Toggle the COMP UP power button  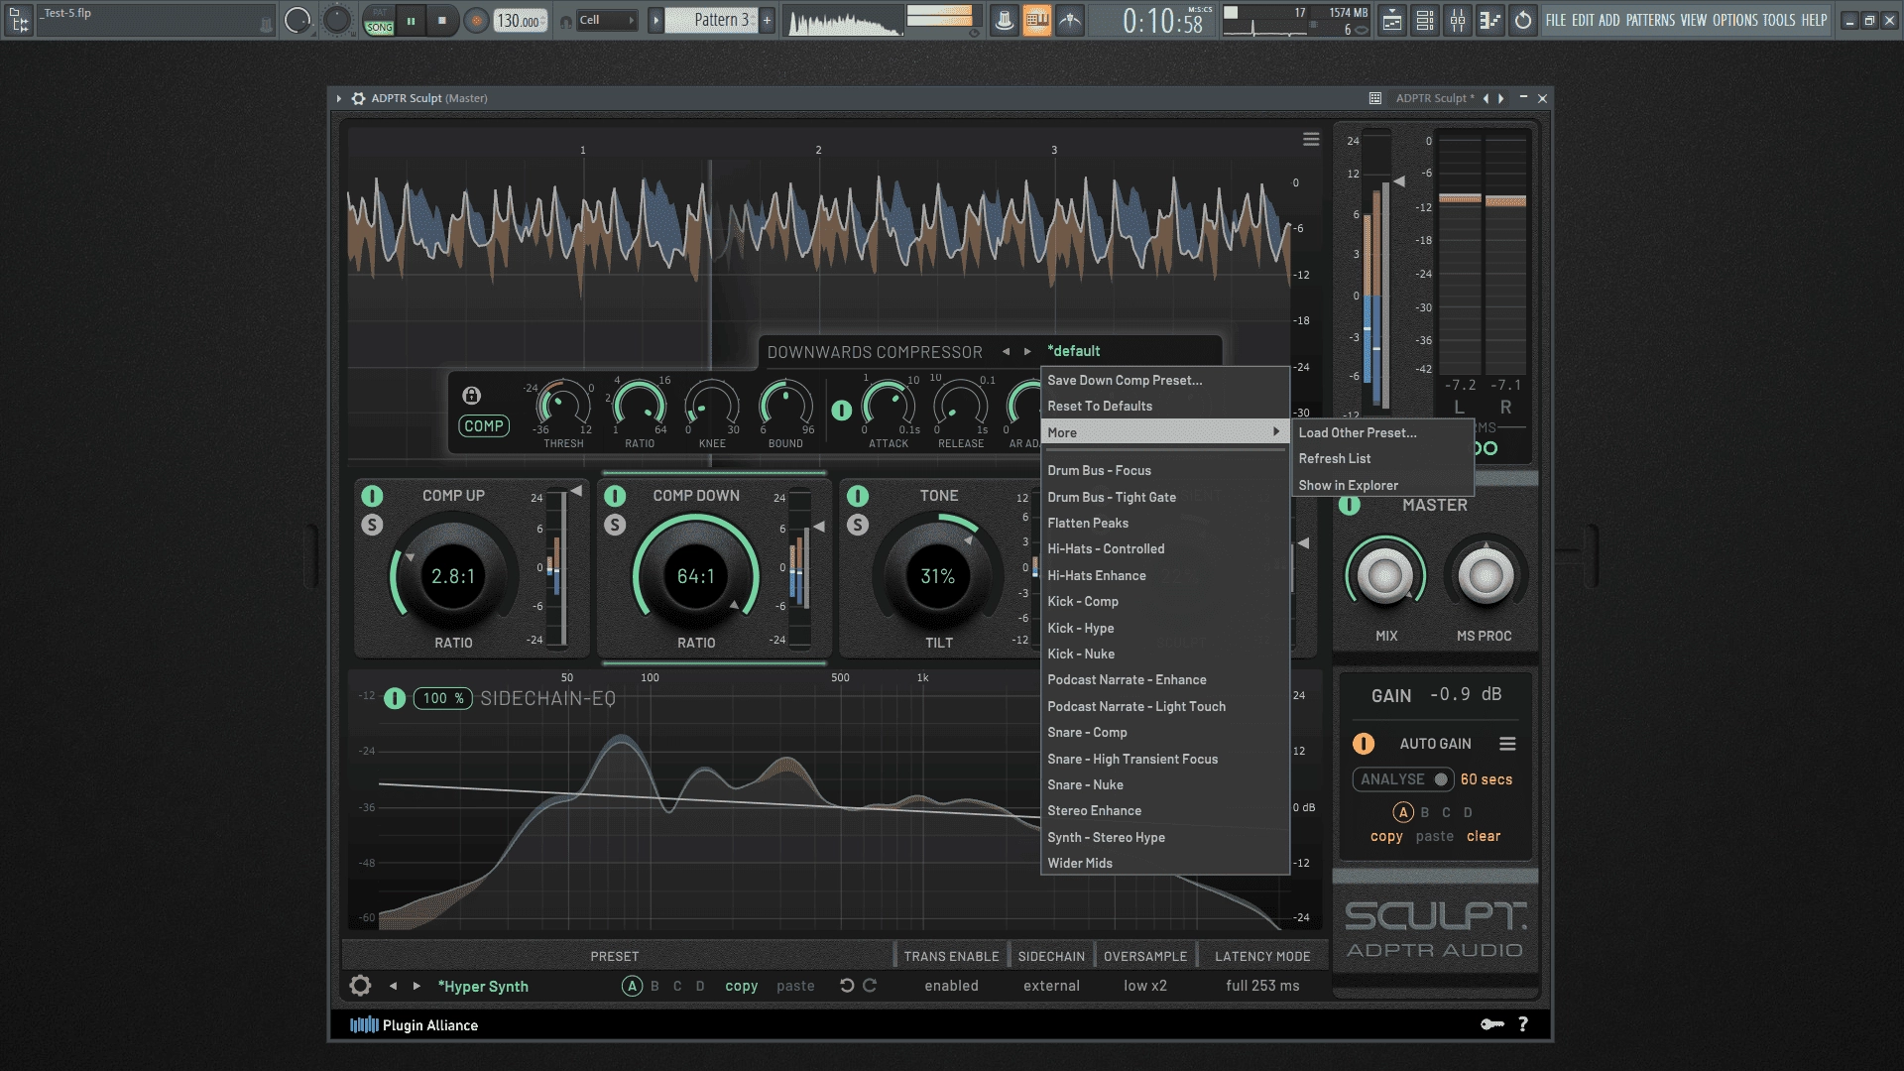point(372,496)
